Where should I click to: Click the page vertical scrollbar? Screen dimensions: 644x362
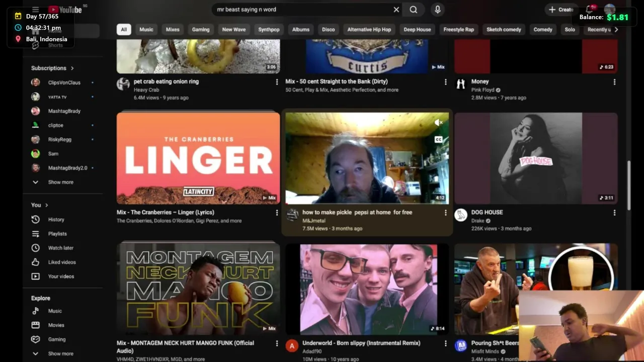click(x=628, y=185)
